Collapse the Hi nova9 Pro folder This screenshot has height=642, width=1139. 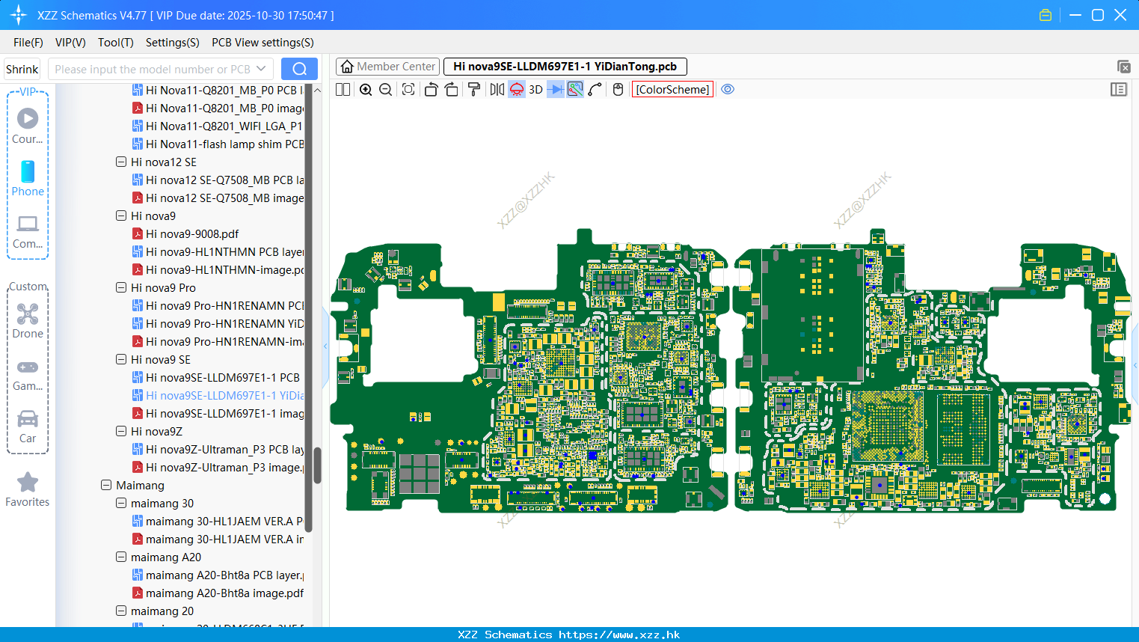(x=121, y=287)
